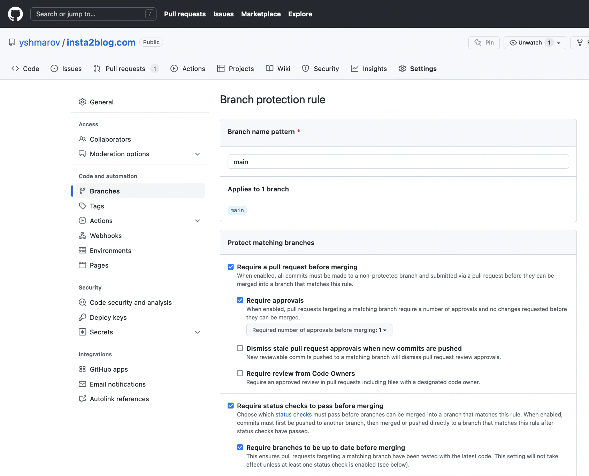Image resolution: width=589 pixels, height=476 pixels.
Task: Click the Security tab shield icon
Action: (306, 69)
